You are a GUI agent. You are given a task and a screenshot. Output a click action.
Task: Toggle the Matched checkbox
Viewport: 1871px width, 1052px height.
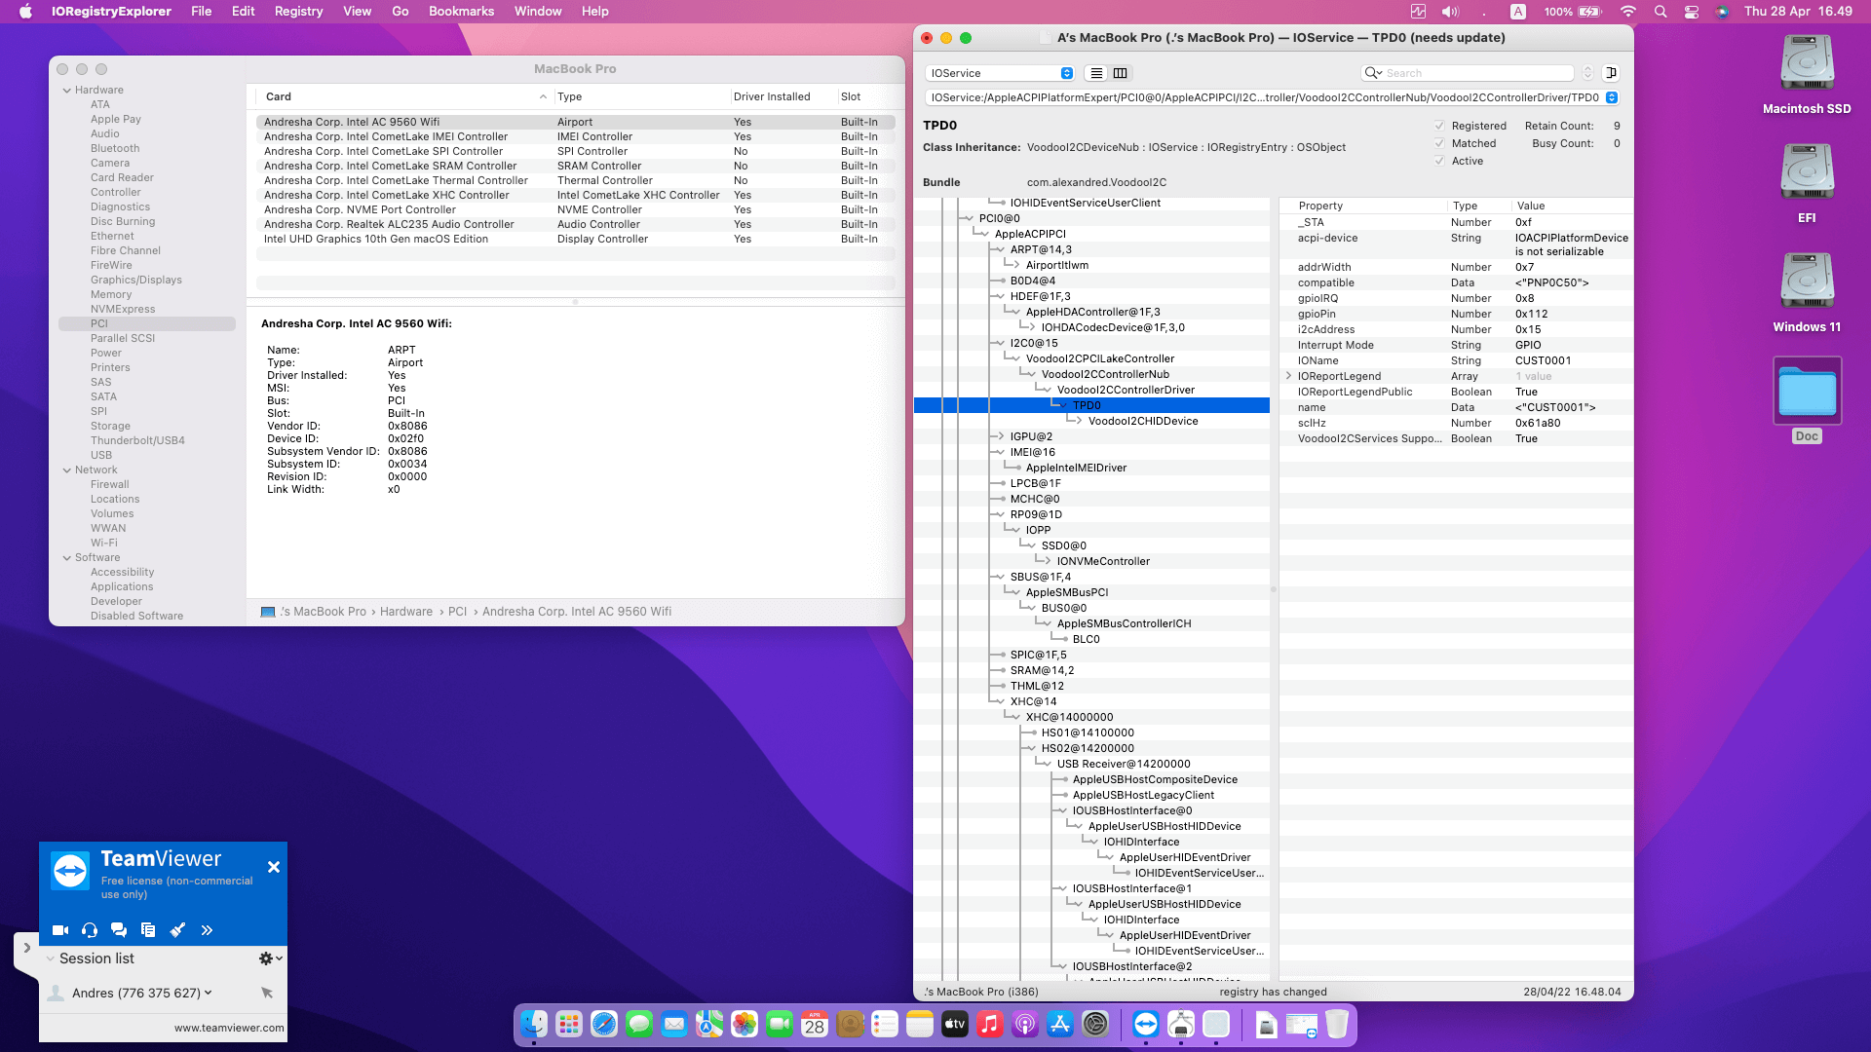click(1439, 143)
